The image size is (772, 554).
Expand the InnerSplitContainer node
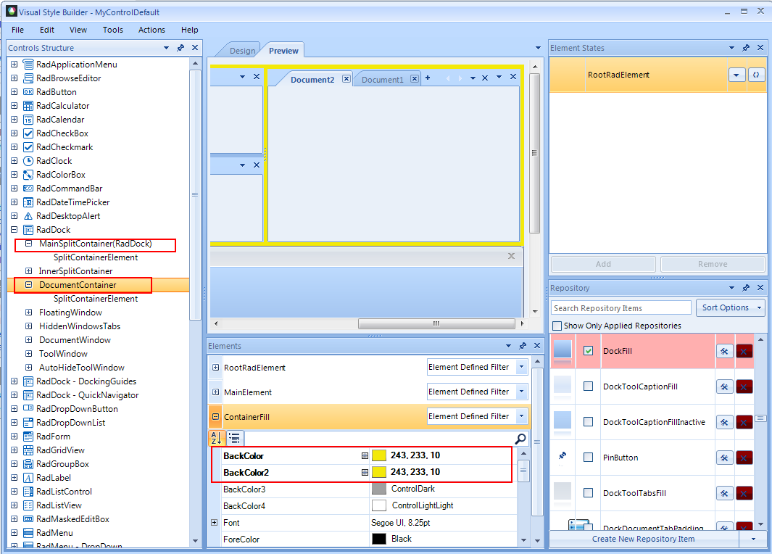28,271
